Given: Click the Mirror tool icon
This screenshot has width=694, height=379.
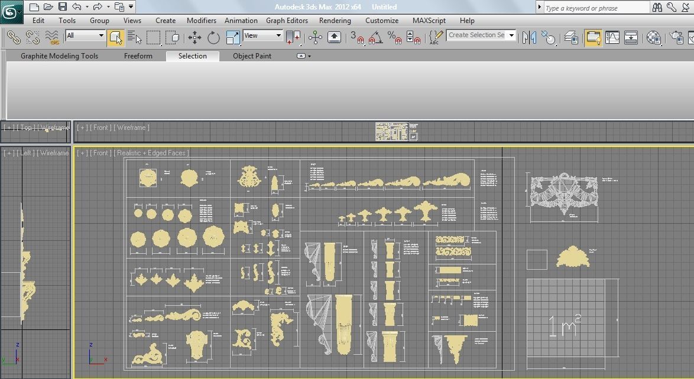Looking at the screenshot, I should [529, 38].
